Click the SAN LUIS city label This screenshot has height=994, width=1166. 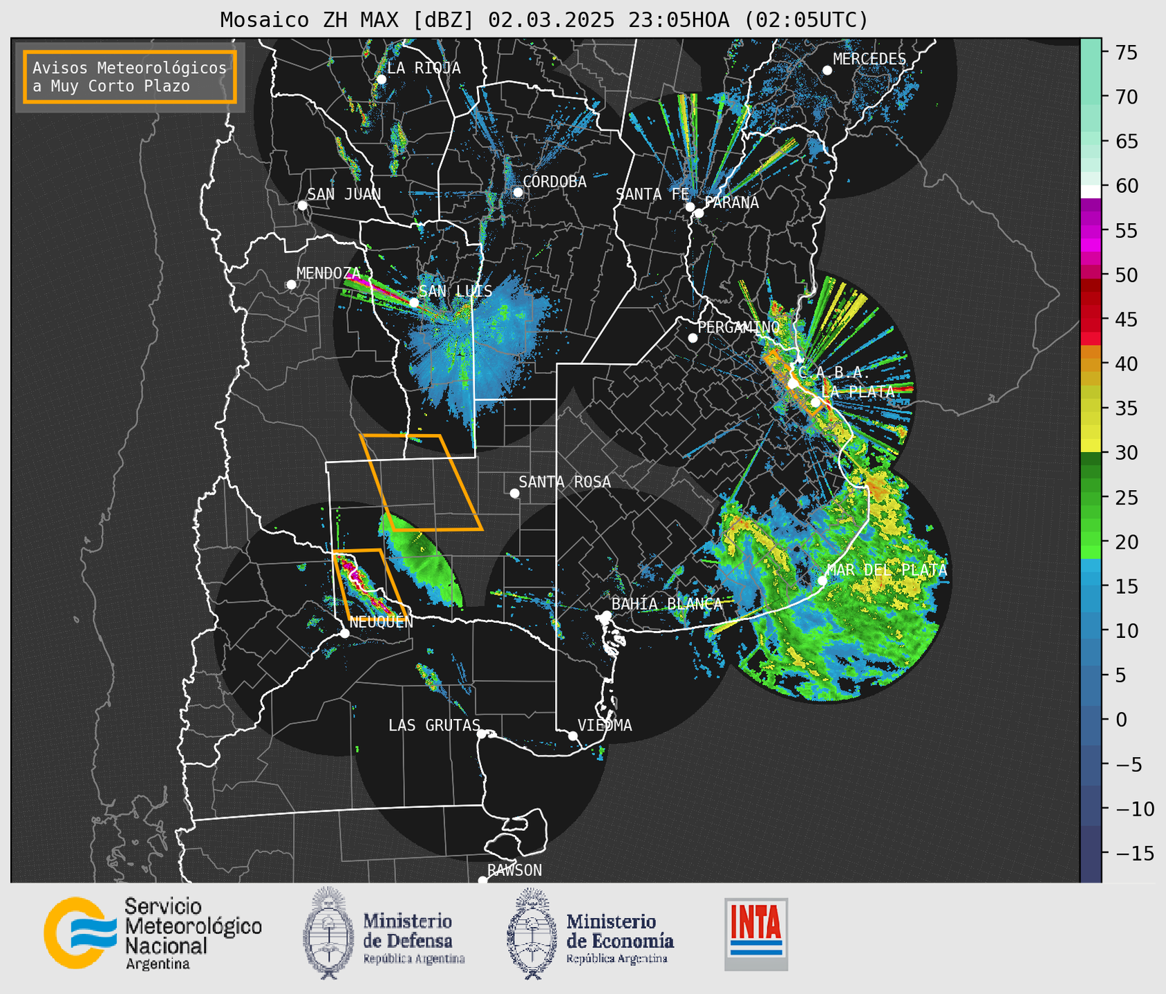tap(455, 291)
